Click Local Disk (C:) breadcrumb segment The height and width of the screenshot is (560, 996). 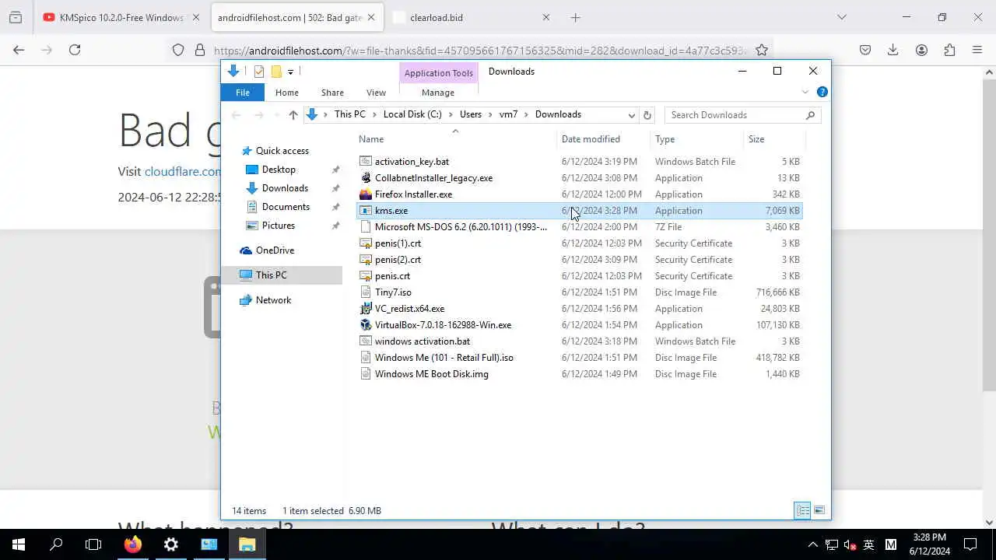click(412, 114)
